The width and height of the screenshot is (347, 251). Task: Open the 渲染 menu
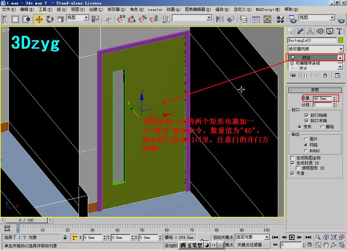[x=222, y=9]
